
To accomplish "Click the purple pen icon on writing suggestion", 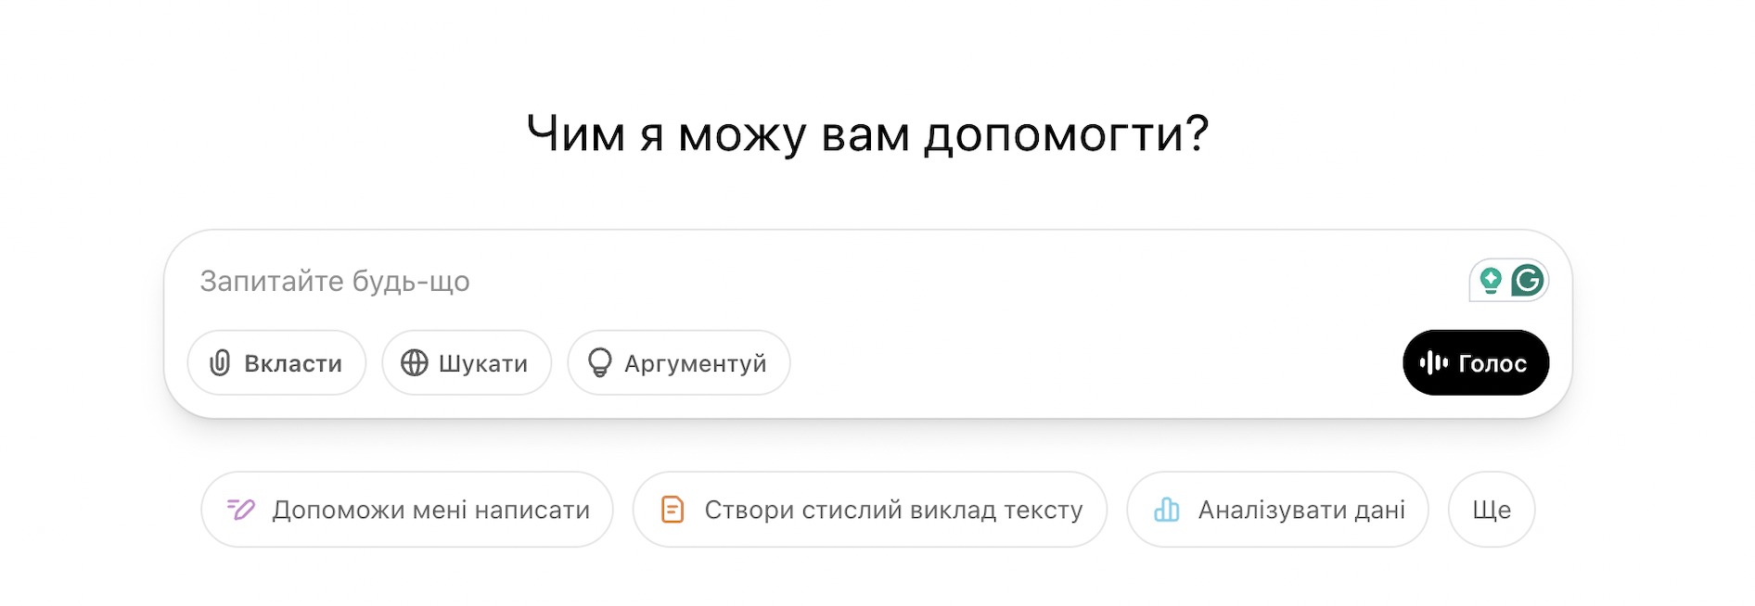I will 240,509.
